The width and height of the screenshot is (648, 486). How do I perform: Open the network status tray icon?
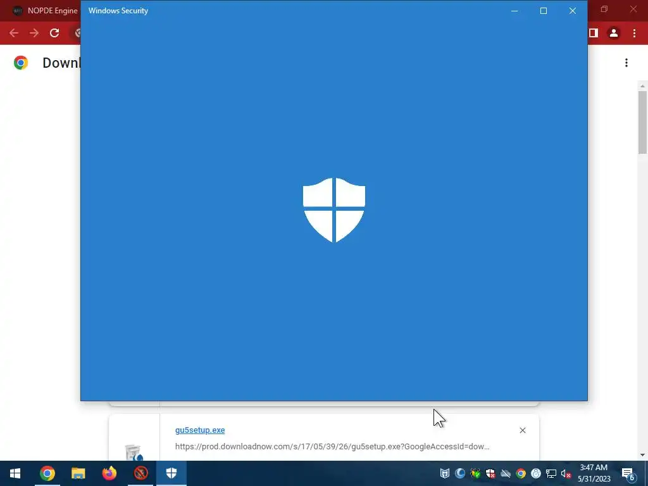[x=551, y=473]
